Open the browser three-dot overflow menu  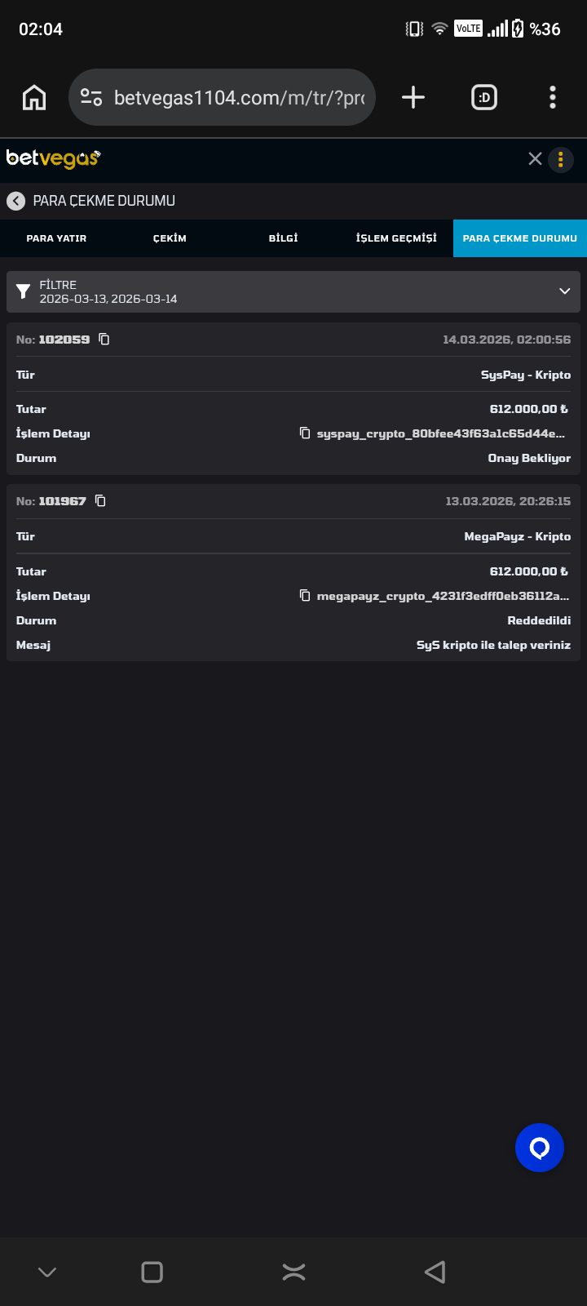pos(553,98)
